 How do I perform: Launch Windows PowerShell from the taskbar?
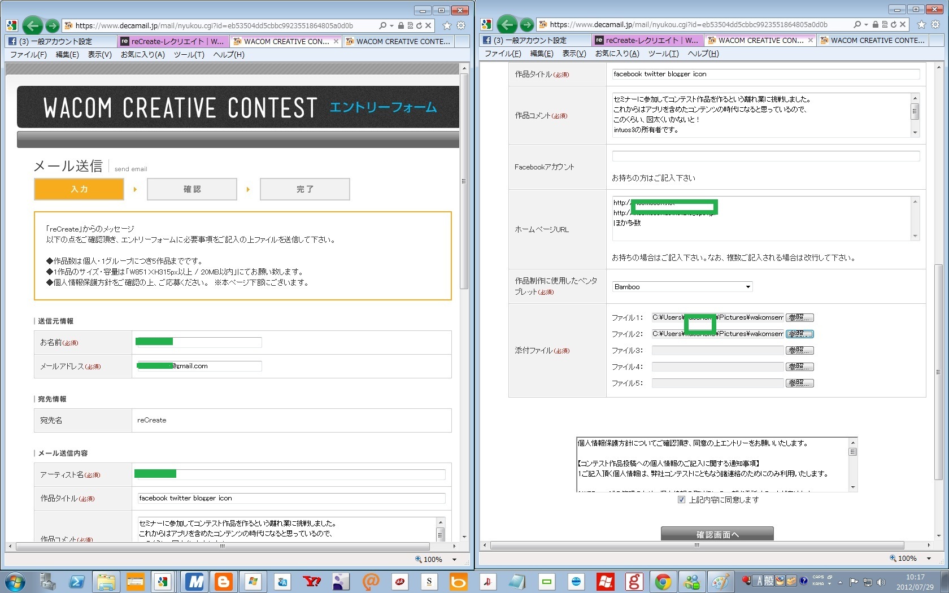[x=76, y=582]
